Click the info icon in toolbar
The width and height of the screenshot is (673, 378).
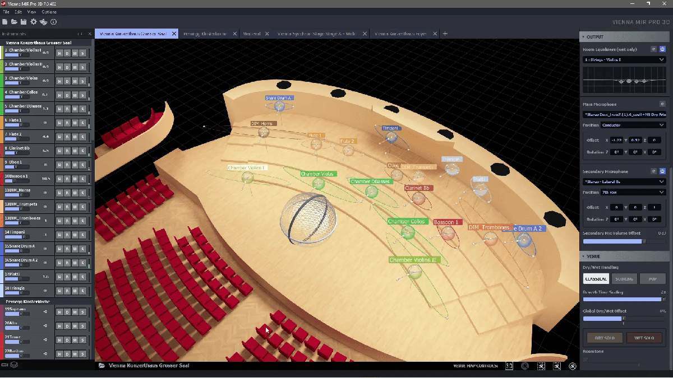pyautogui.click(x=54, y=22)
